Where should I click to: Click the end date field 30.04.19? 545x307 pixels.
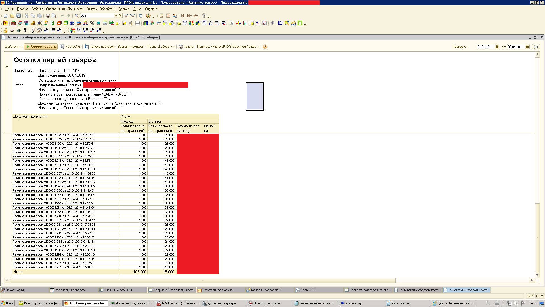516,47
